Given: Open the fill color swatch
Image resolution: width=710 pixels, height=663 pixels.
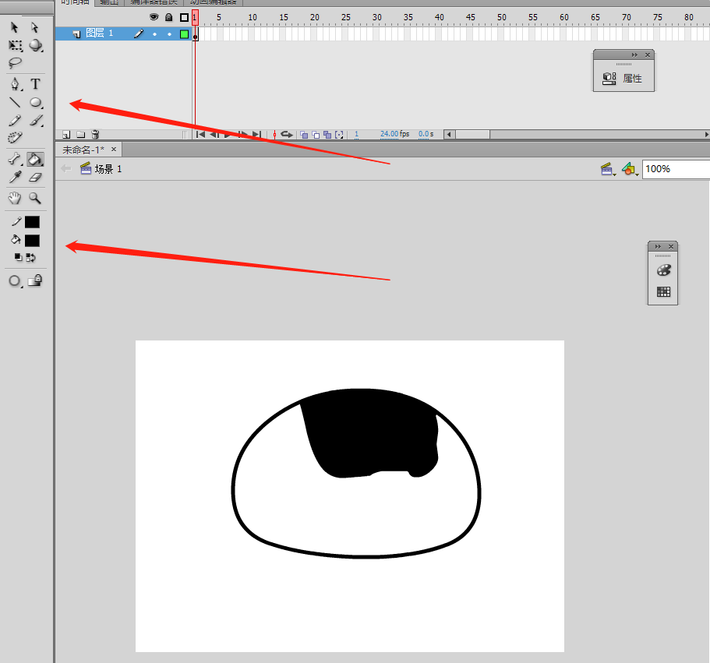Looking at the screenshot, I should click(x=32, y=241).
